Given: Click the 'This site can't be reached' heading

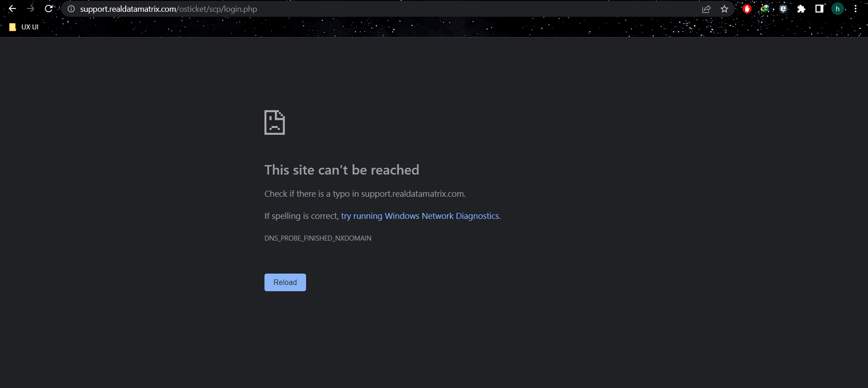Looking at the screenshot, I should (341, 170).
